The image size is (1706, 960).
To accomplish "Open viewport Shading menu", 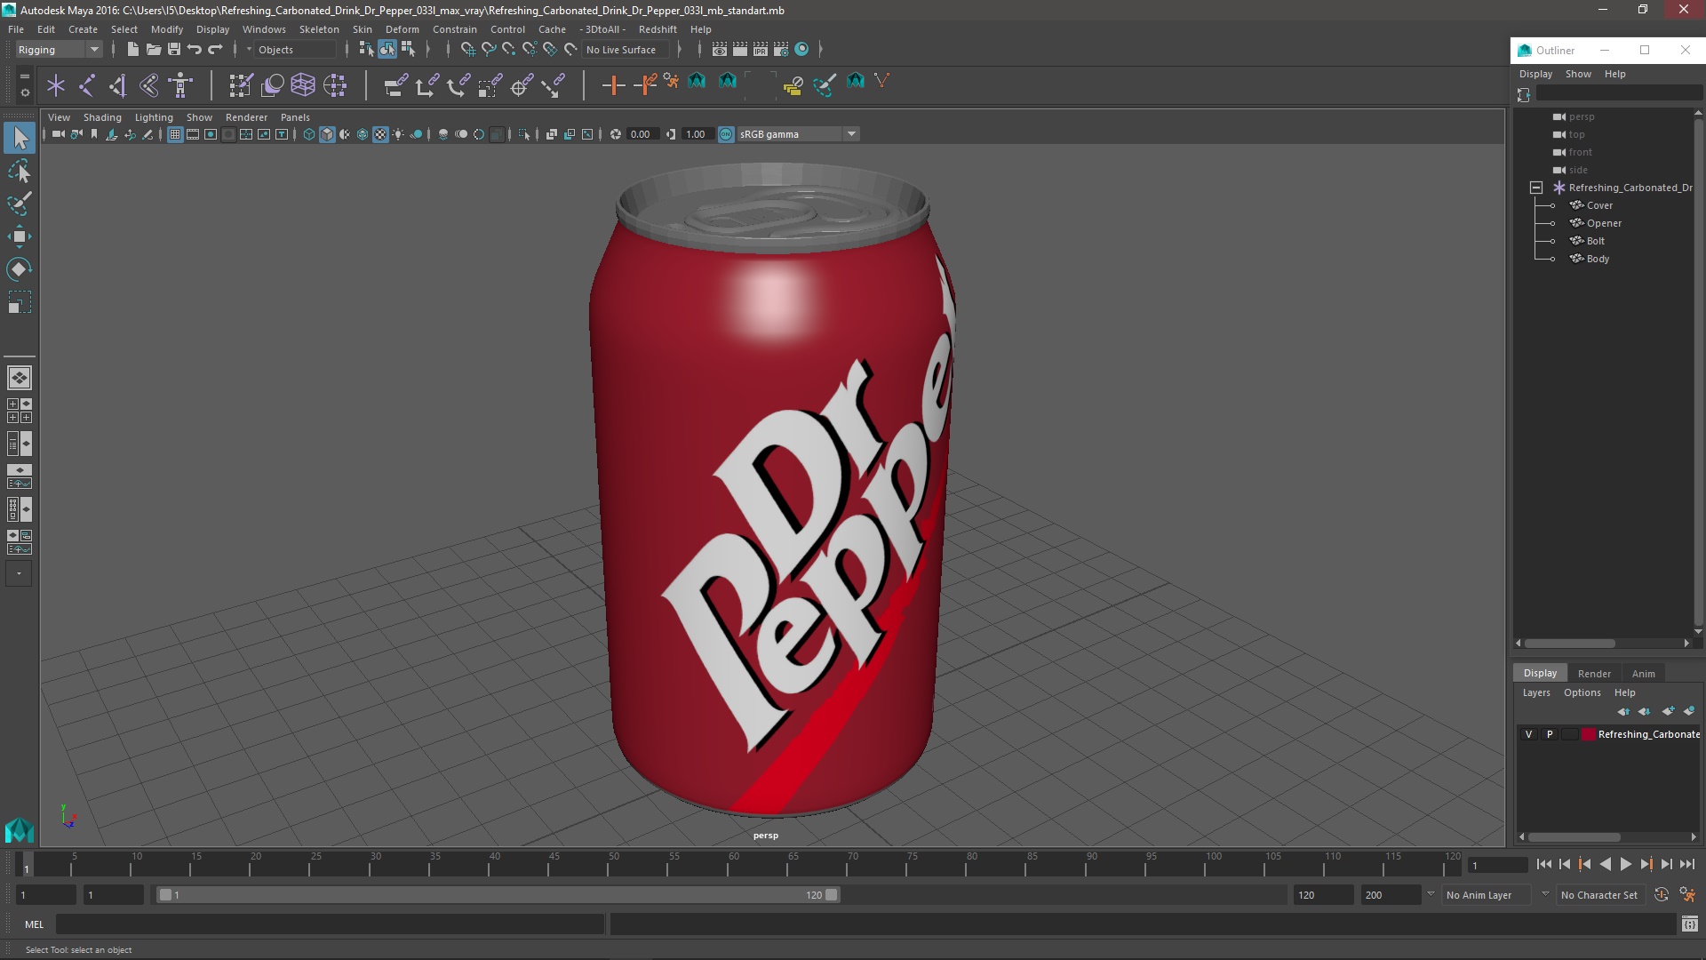I will (x=102, y=117).
